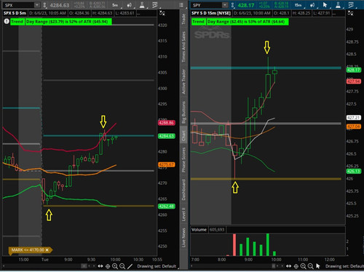This screenshot has width=364, height=272.
Task: Open the Dashboard sidebar tab
Action: pos(183,190)
